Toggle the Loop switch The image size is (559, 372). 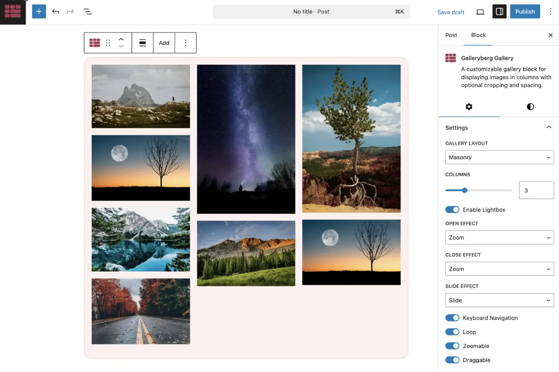click(x=452, y=332)
